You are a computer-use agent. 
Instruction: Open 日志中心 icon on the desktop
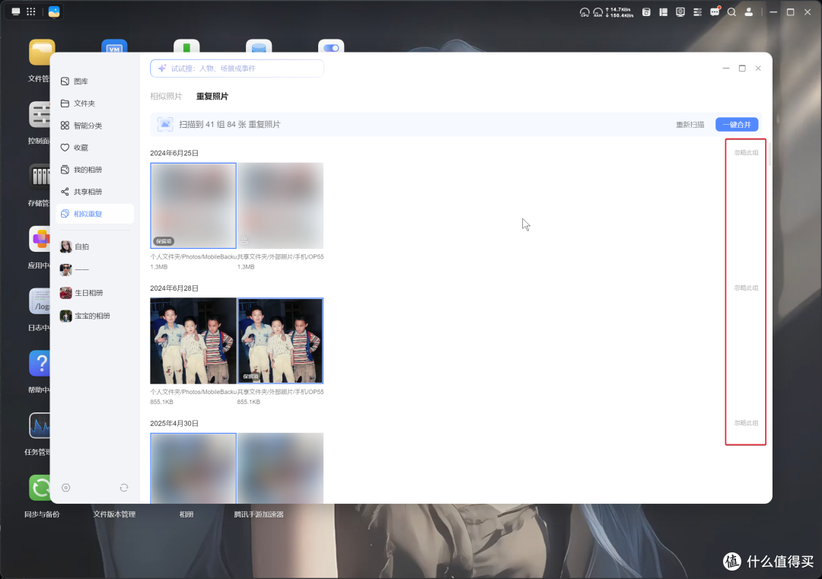[40, 301]
